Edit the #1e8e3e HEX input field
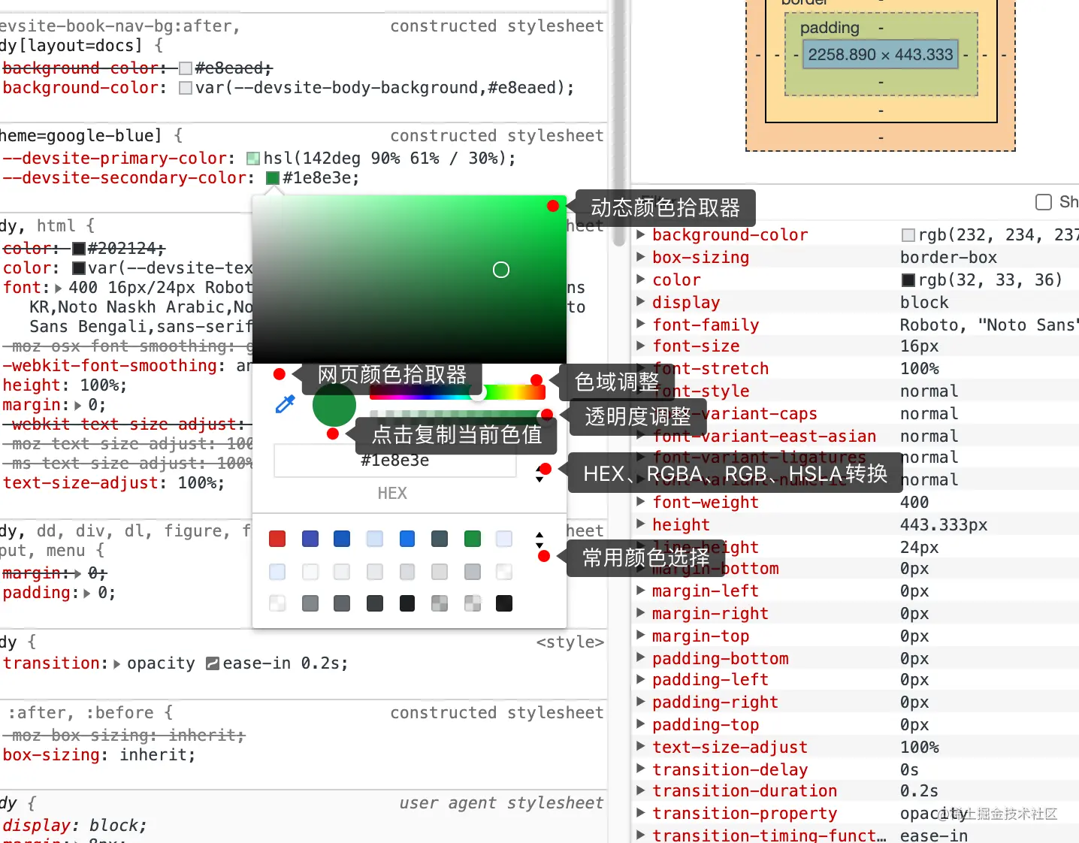Image resolution: width=1079 pixels, height=843 pixels. click(x=395, y=460)
